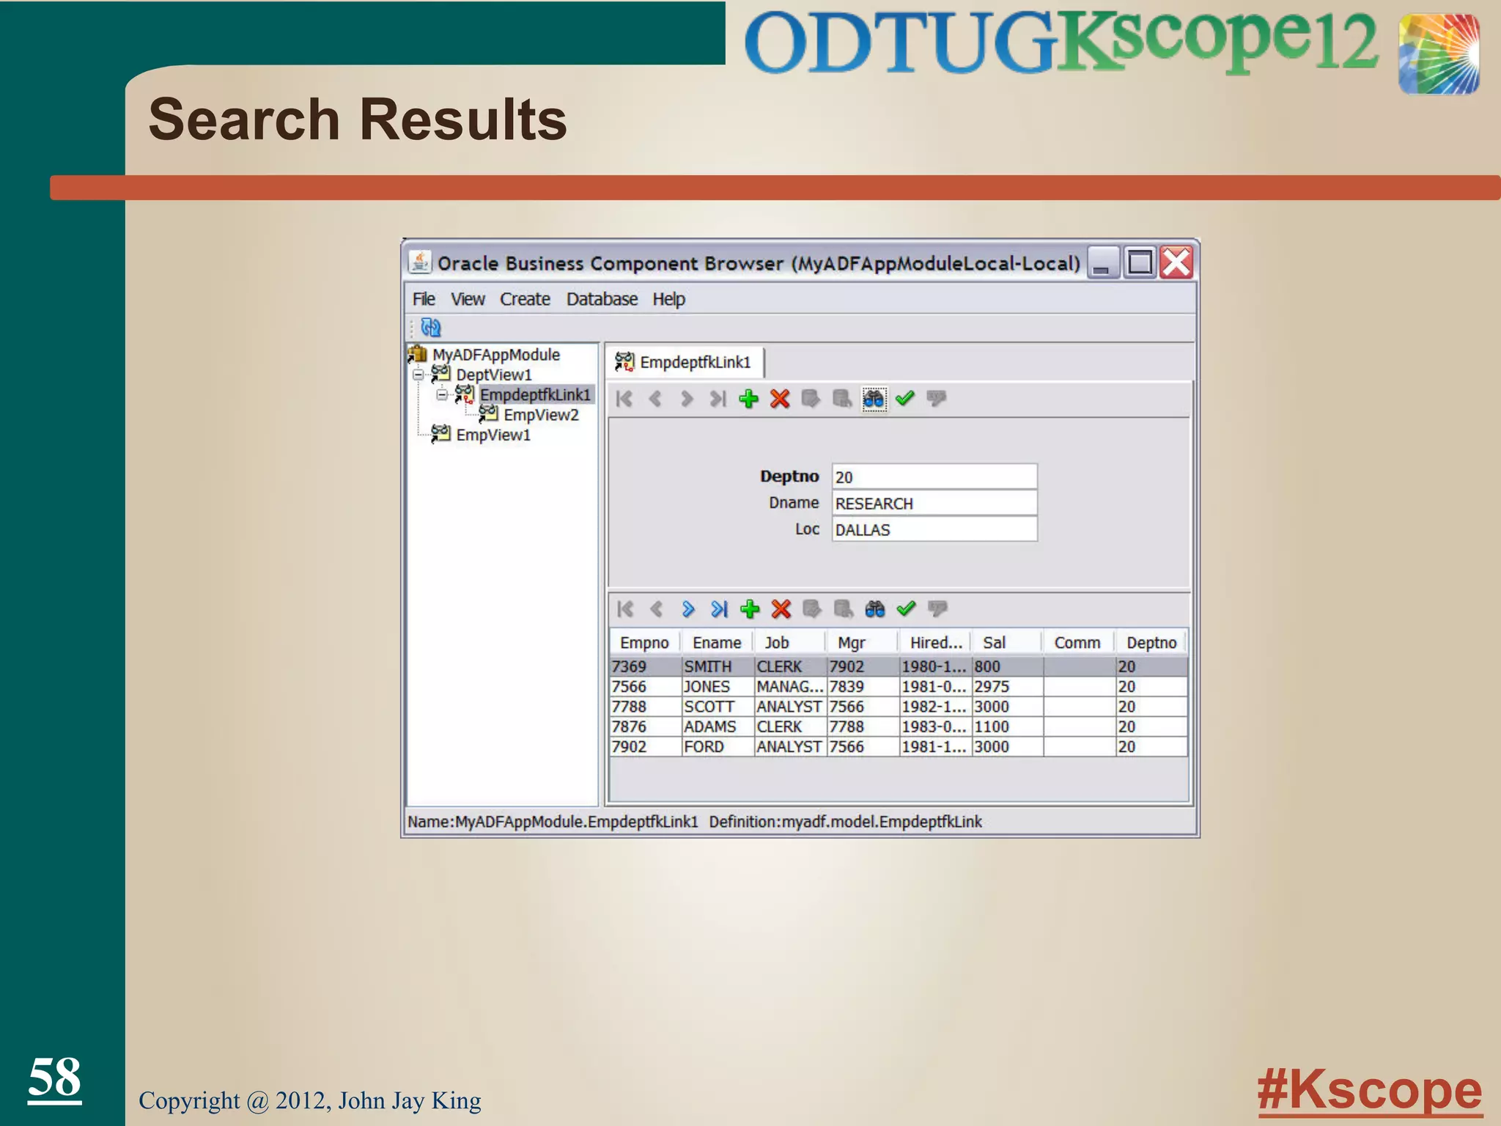Click Empno cell 7902
1501x1126 pixels.
tap(645, 746)
